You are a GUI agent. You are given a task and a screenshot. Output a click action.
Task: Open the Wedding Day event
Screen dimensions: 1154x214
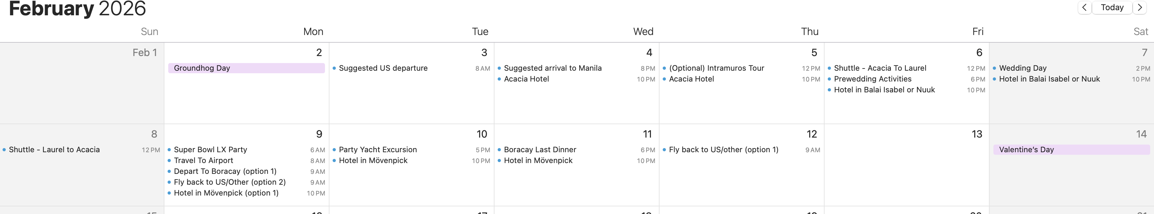[x=1071, y=68]
